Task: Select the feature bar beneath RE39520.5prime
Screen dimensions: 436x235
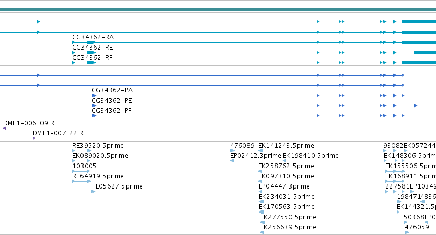Action: point(81,151)
